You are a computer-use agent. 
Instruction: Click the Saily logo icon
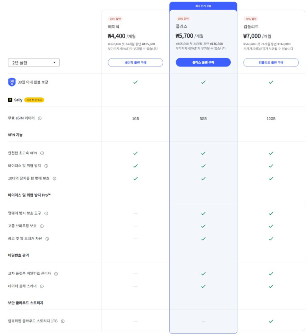10,100
